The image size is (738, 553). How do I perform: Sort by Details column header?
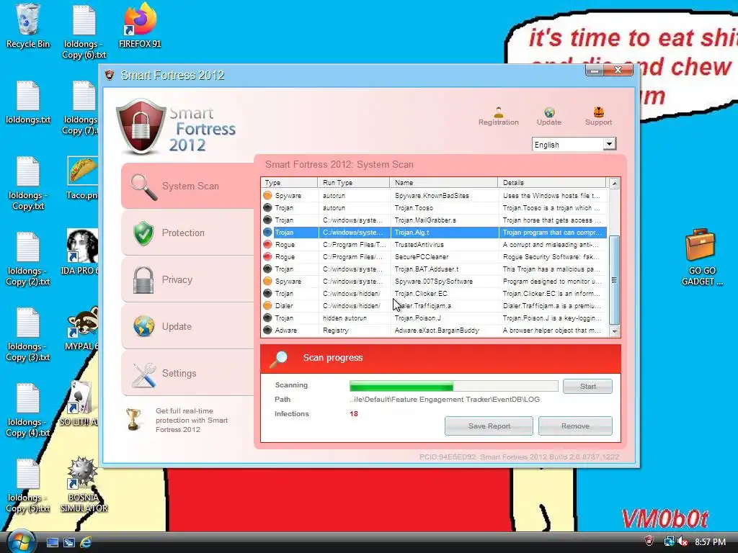pos(553,182)
